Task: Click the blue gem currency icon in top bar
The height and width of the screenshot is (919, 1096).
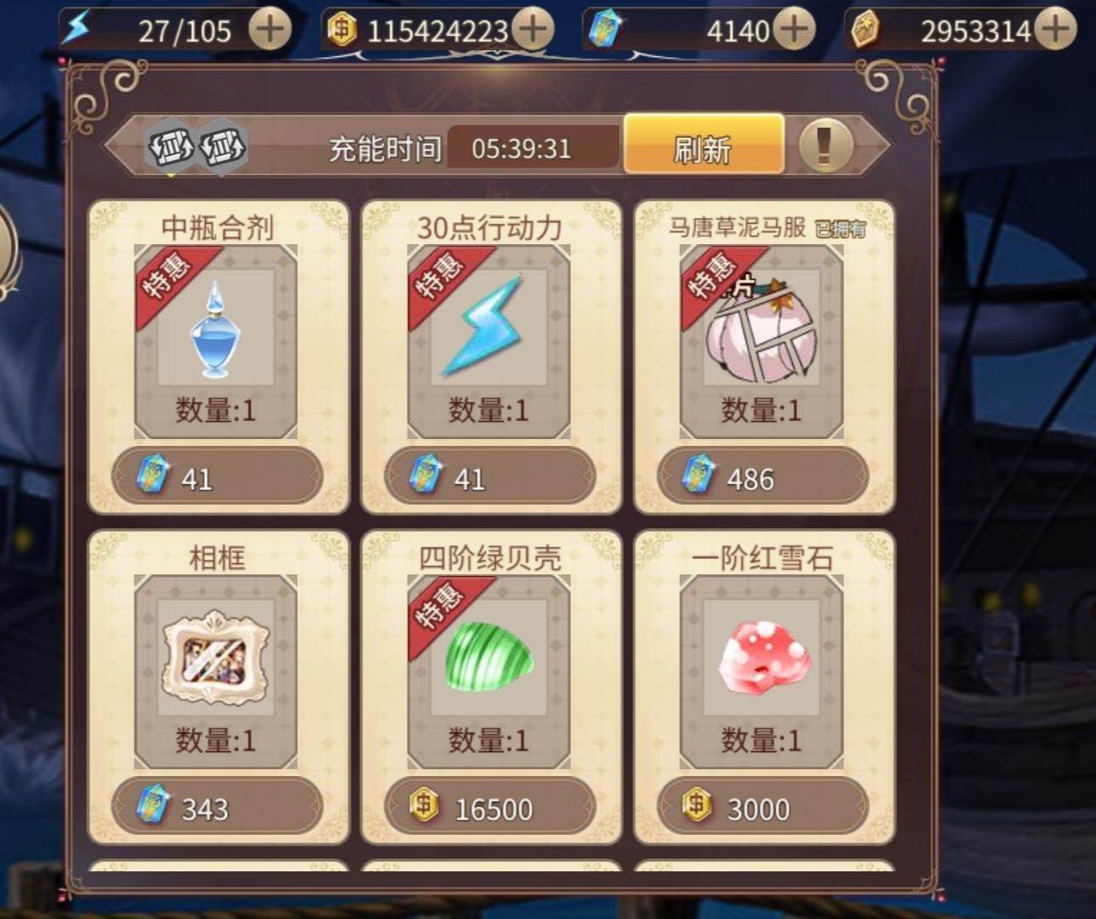Action: (605, 29)
